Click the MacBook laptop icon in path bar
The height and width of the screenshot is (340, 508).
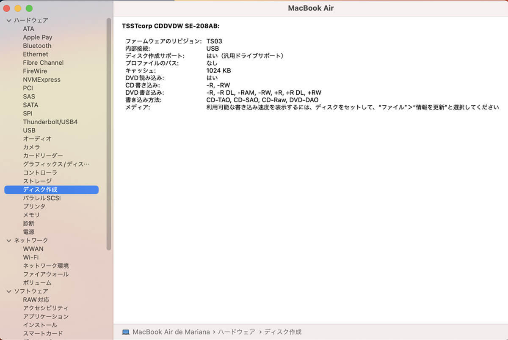coord(126,332)
